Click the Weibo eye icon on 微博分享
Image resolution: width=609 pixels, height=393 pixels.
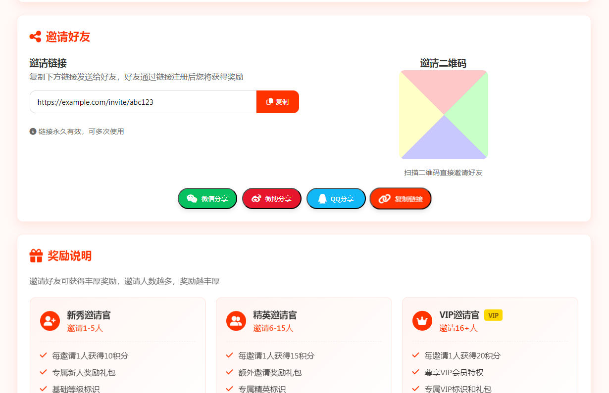coord(256,198)
